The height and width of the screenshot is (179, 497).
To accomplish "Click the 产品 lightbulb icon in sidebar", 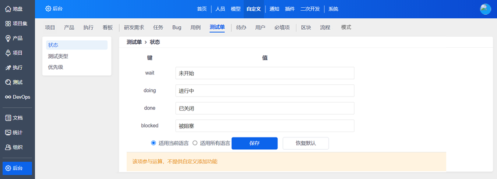I will [x=8, y=38].
